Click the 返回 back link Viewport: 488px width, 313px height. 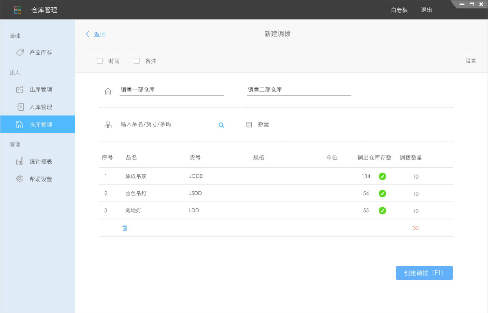(x=100, y=34)
